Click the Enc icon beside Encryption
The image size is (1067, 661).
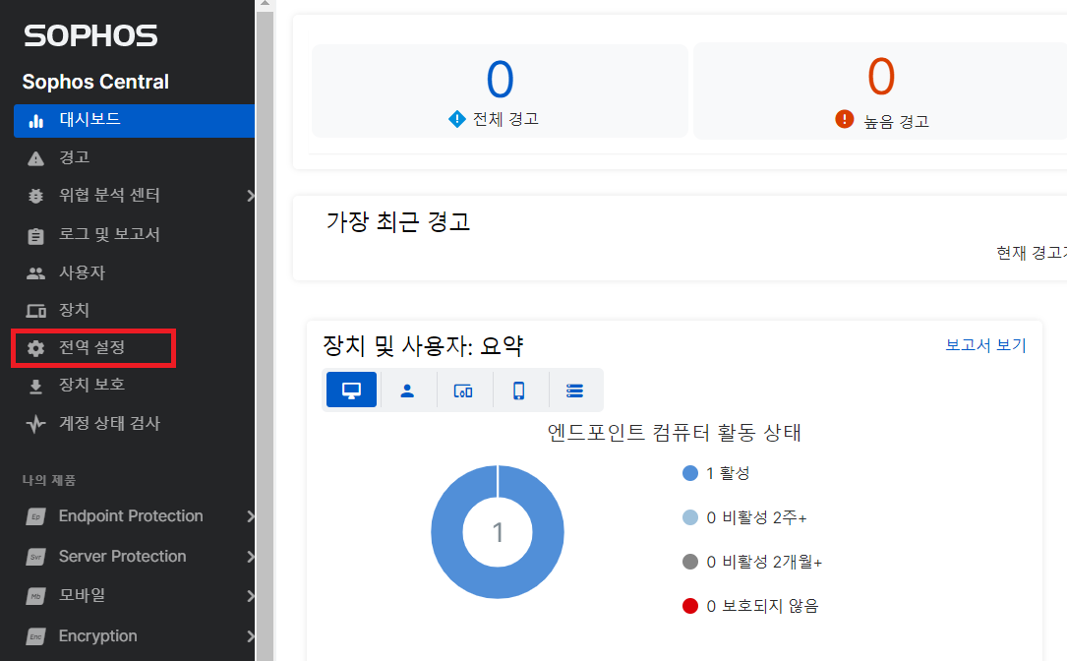click(36, 636)
